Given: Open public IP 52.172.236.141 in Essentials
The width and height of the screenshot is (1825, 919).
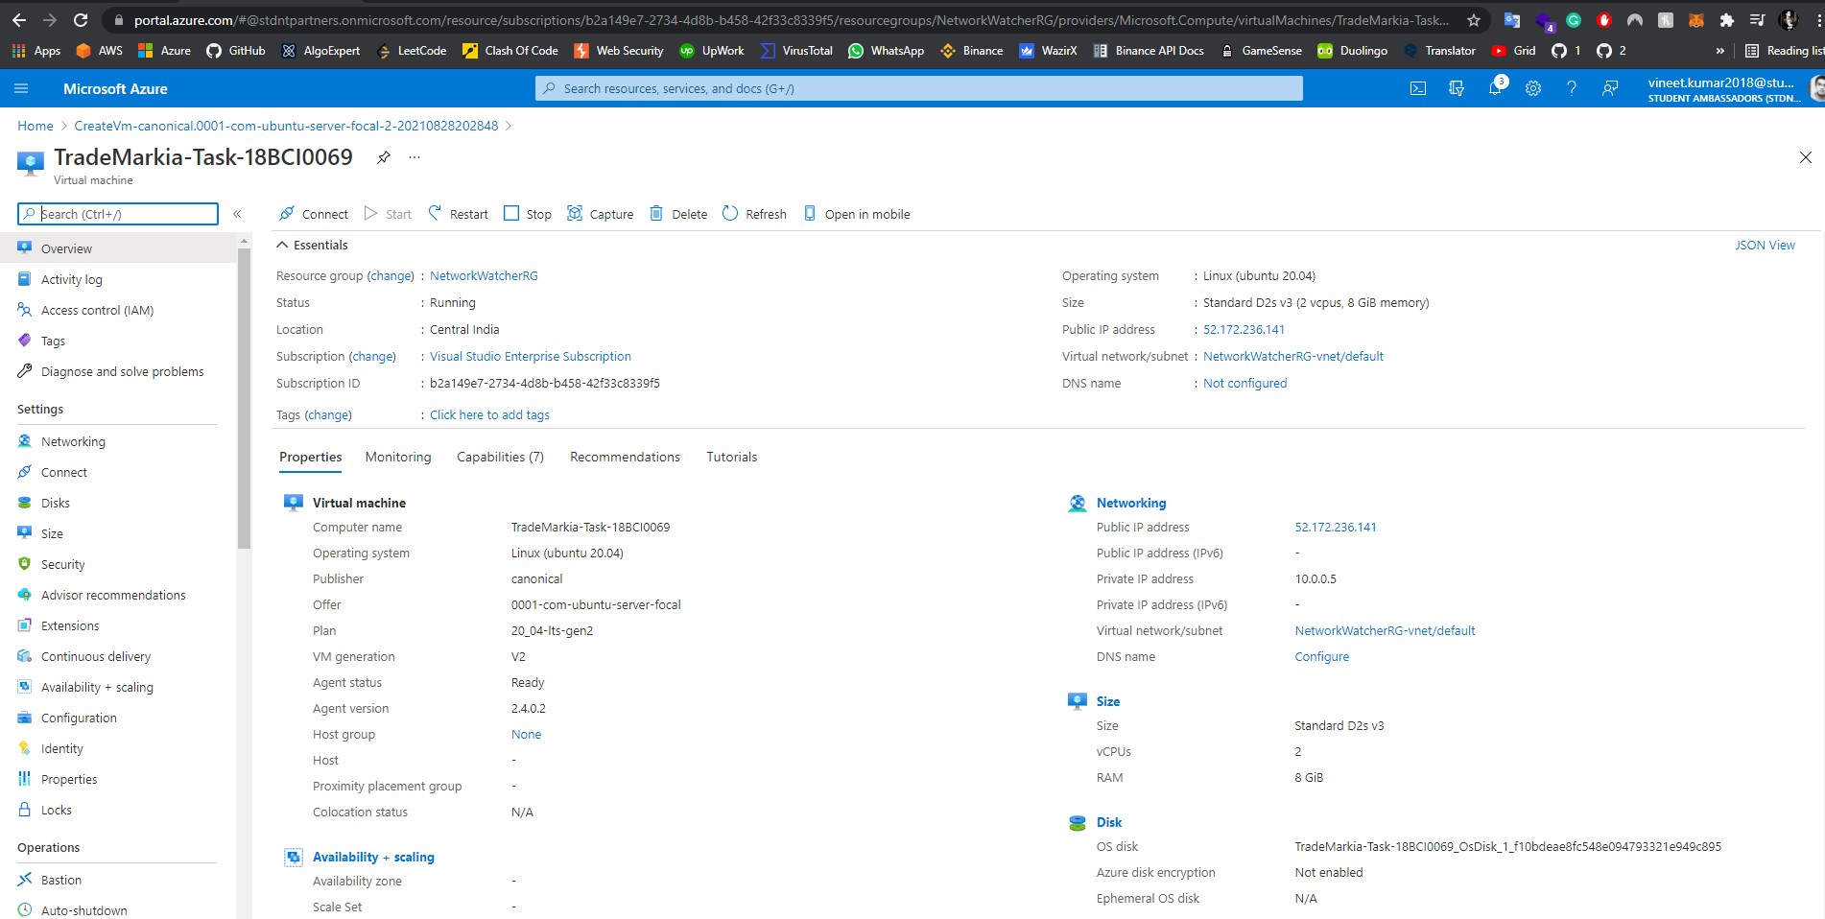Looking at the screenshot, I should [x=1244, y=329].
